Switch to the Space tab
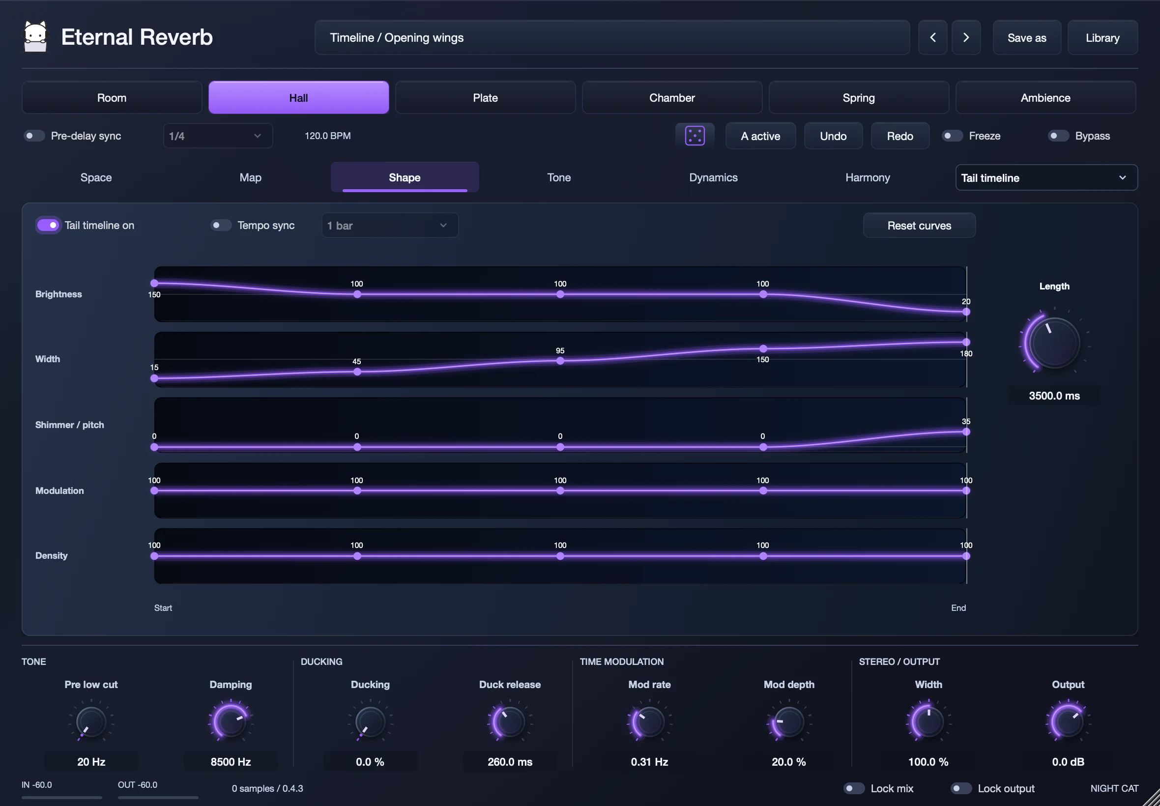This screenshot has width=1160, height=806. [96, 177]
